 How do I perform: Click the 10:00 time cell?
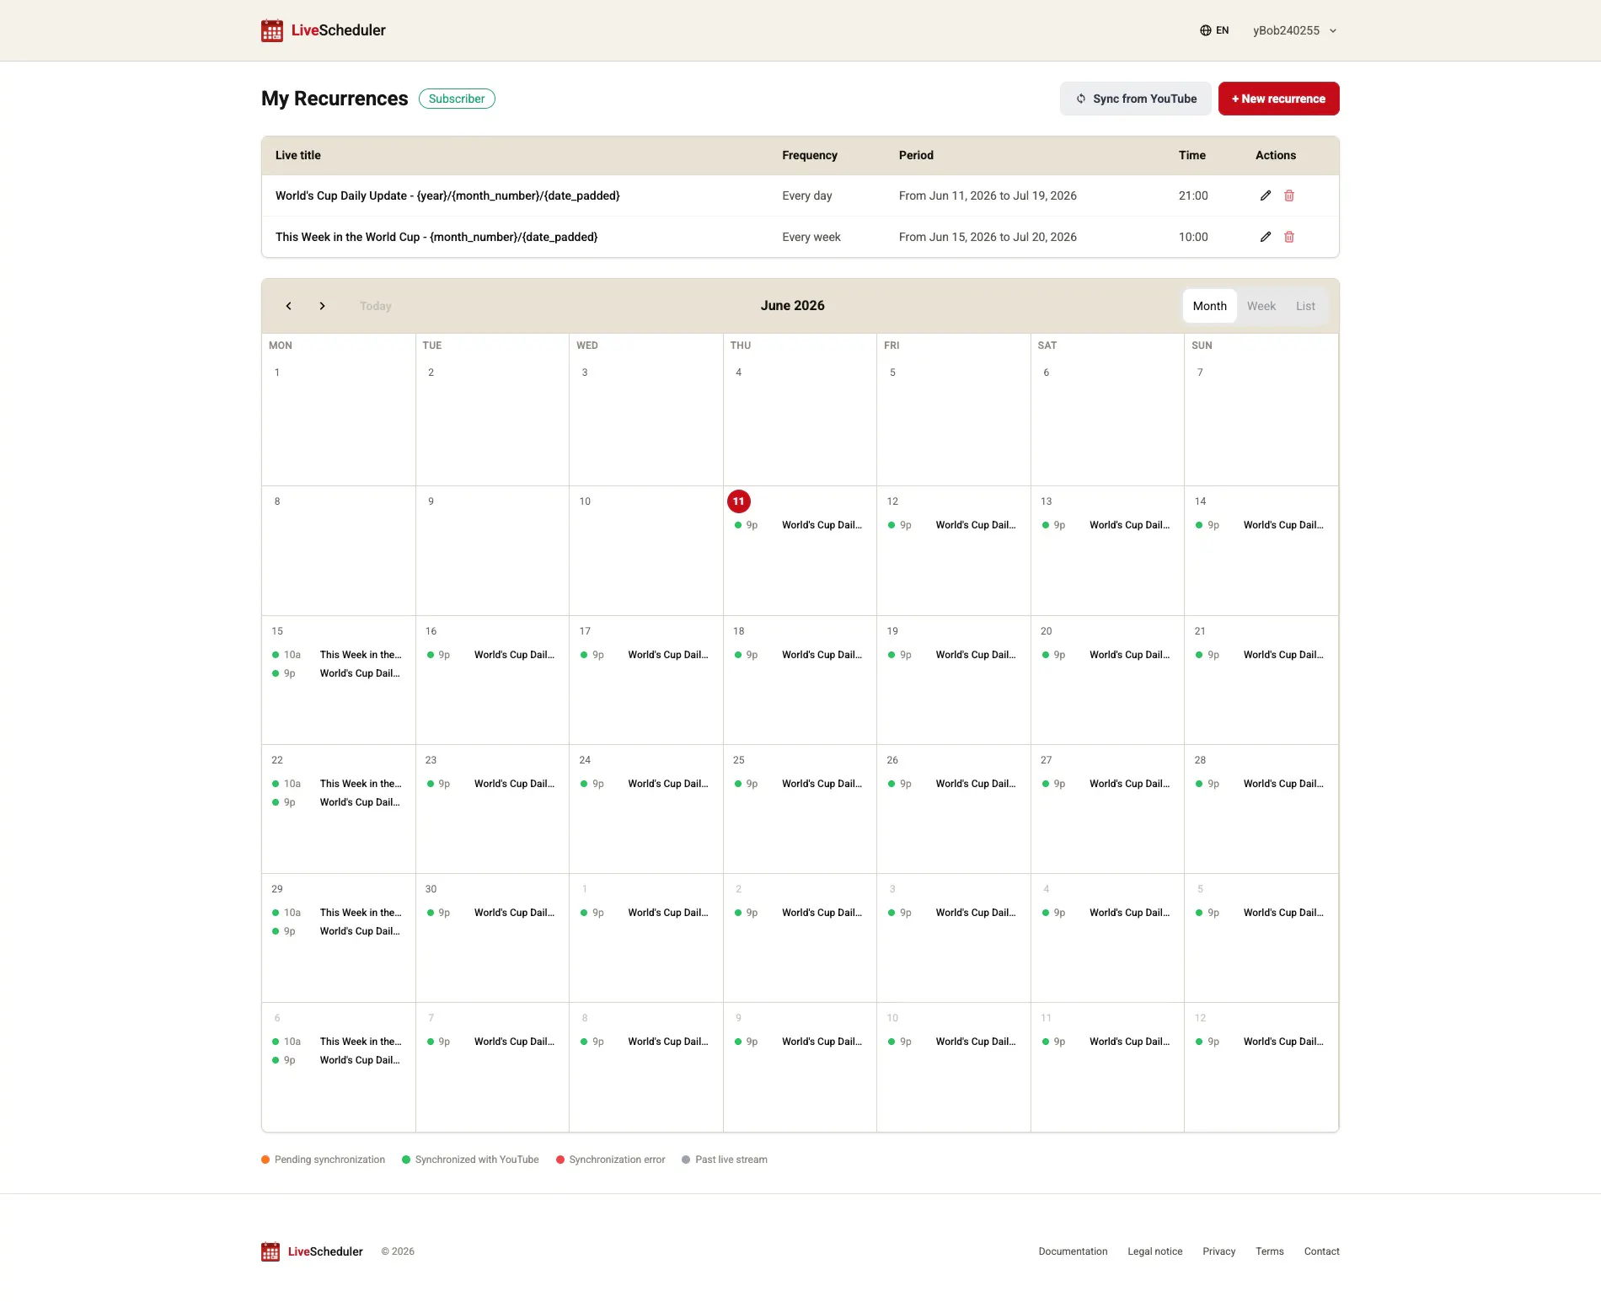point(1193,237)
